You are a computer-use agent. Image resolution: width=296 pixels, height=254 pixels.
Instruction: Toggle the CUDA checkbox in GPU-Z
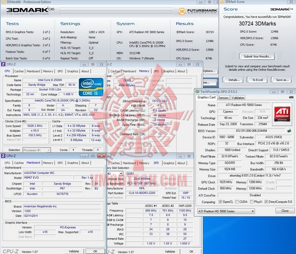click(x=237, y=202)
